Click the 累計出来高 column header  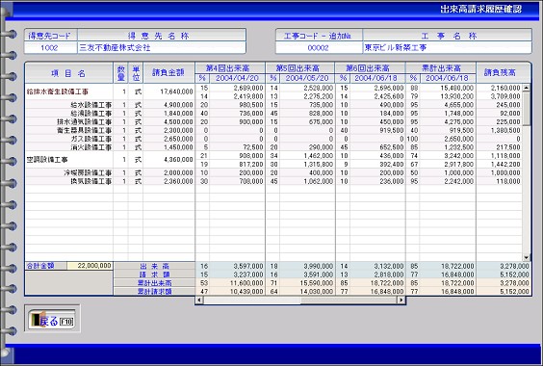pos(441,68)
